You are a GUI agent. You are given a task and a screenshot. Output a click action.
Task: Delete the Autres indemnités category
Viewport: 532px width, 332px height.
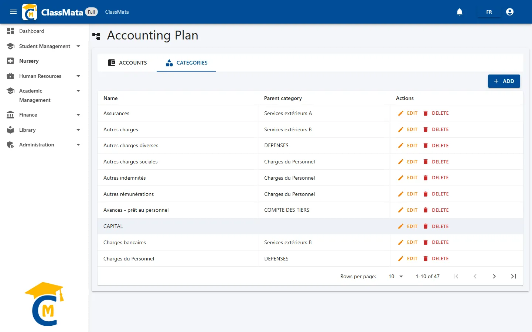[436, 178]
